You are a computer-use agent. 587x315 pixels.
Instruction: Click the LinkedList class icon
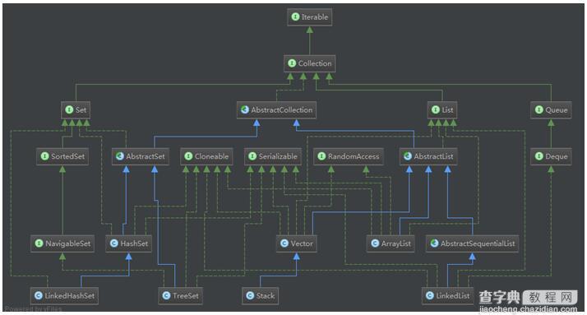(x=430, y=295)
